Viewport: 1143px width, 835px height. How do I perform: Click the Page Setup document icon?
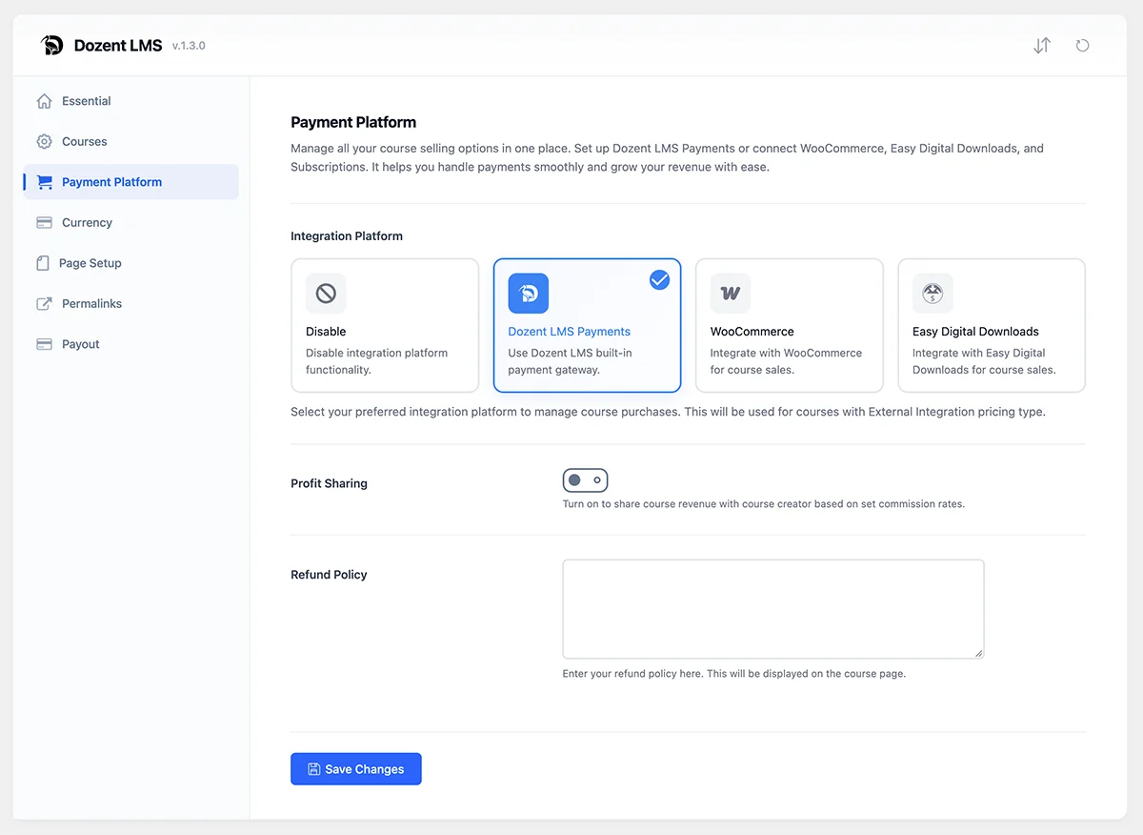[x=43, y=263]
